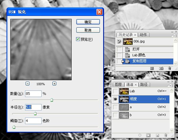This screenshot has width=178, height=140.
Task: Save selection as channel icon
Action: tap(148, 135)
